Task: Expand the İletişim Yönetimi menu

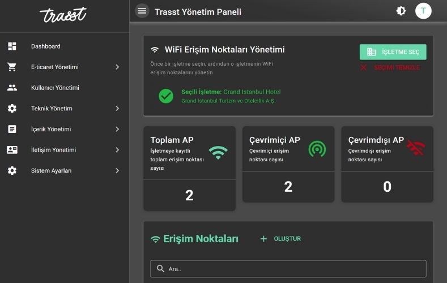Action: tap(117, 150)
